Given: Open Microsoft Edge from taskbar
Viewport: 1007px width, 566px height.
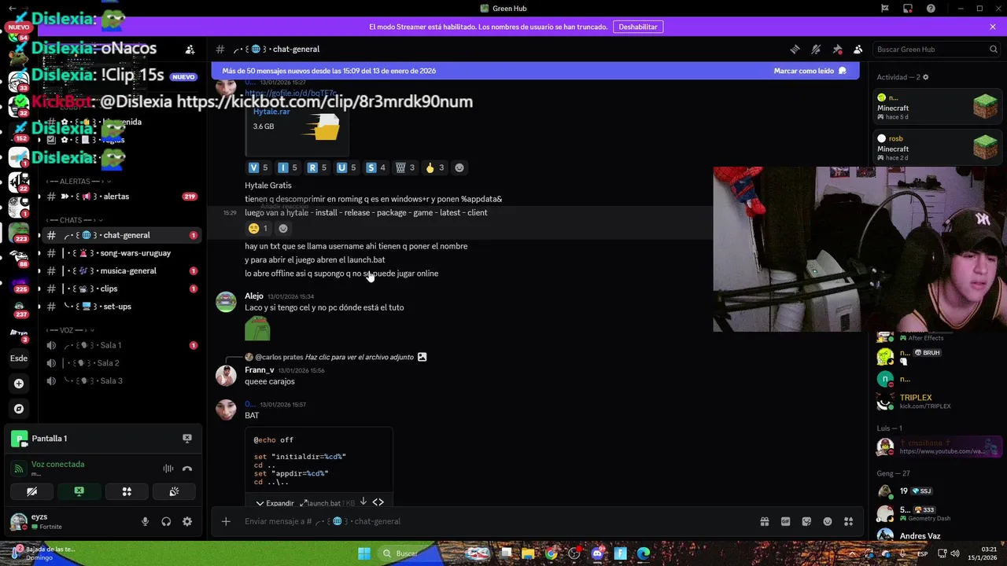Looking at the screenshot, I should pos(644,553).
